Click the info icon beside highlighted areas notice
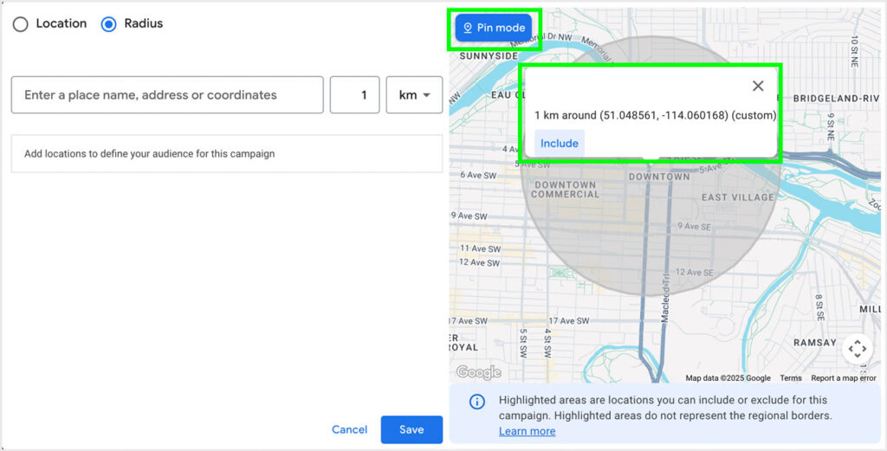 (476, 401)
